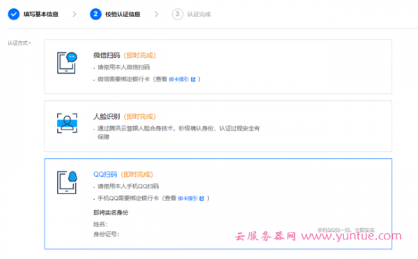Viewport: 418px width, 259px height.
Task: Click chevron after 填写基本信息 step
Action: pos(75,14)
